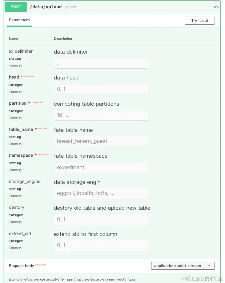This screenshot has width=225, height=283.
Task: Click the id_delimiter input field
Action: [101, 63]
